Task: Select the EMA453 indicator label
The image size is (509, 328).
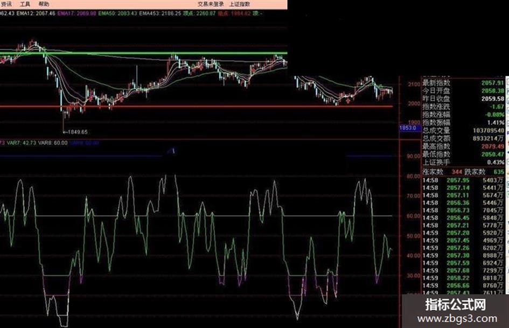Action: pyautogui.click(x=161, y=13)
